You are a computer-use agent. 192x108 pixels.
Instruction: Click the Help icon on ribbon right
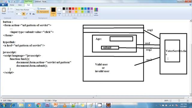click(190, 5)
